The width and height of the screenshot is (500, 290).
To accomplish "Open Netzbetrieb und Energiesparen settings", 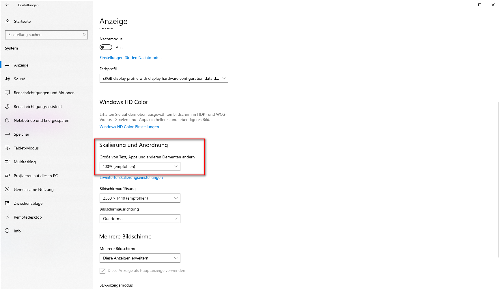I will tap(46, 120).
